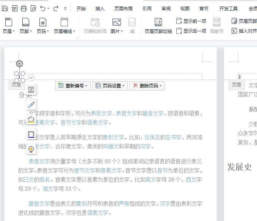Click the Undo arrow icon
This screenshot has width=257, height=221.
(x=43, y=8)
